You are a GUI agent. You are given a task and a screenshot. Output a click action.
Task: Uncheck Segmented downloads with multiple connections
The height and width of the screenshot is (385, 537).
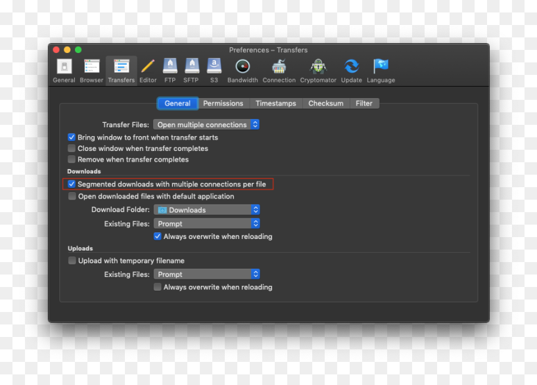(72, 184)
